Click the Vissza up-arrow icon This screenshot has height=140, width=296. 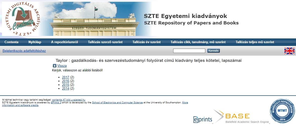(55, 66)
